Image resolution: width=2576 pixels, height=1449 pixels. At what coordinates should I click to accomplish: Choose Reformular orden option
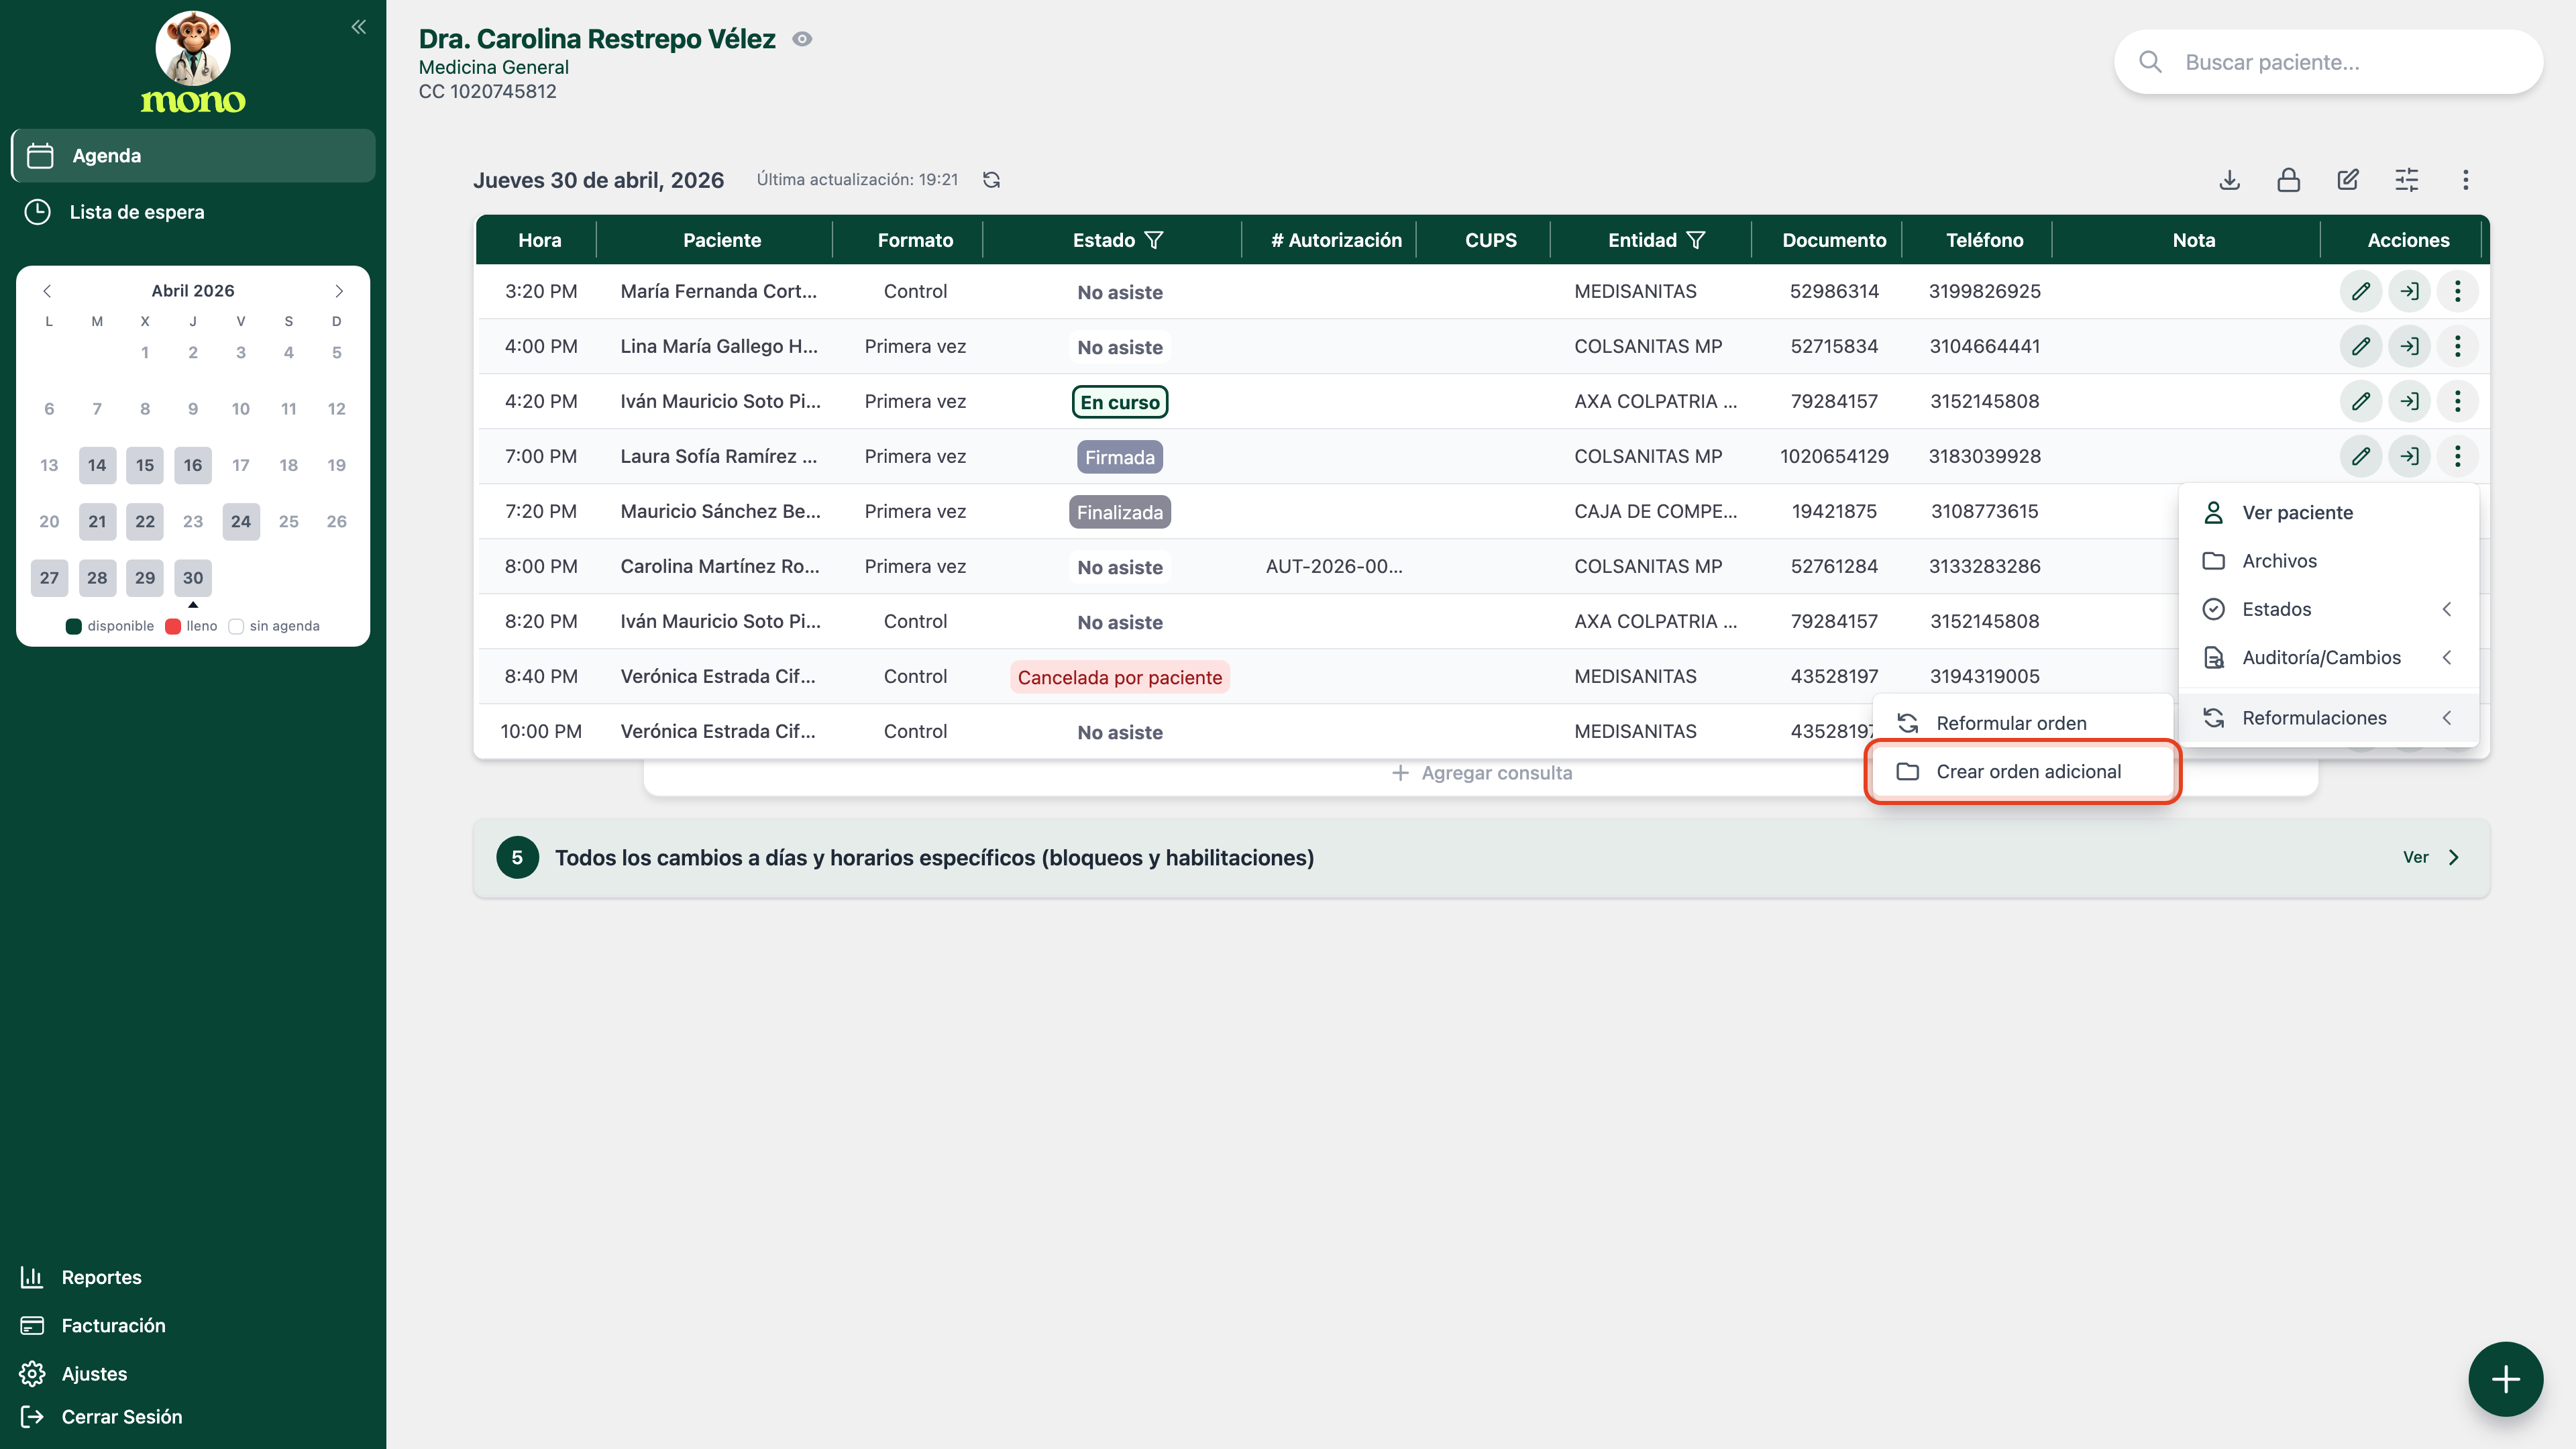(2023, 723)
